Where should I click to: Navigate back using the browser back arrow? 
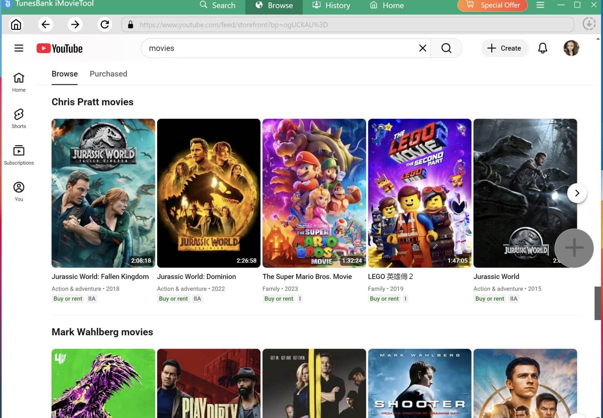point(45,24)
